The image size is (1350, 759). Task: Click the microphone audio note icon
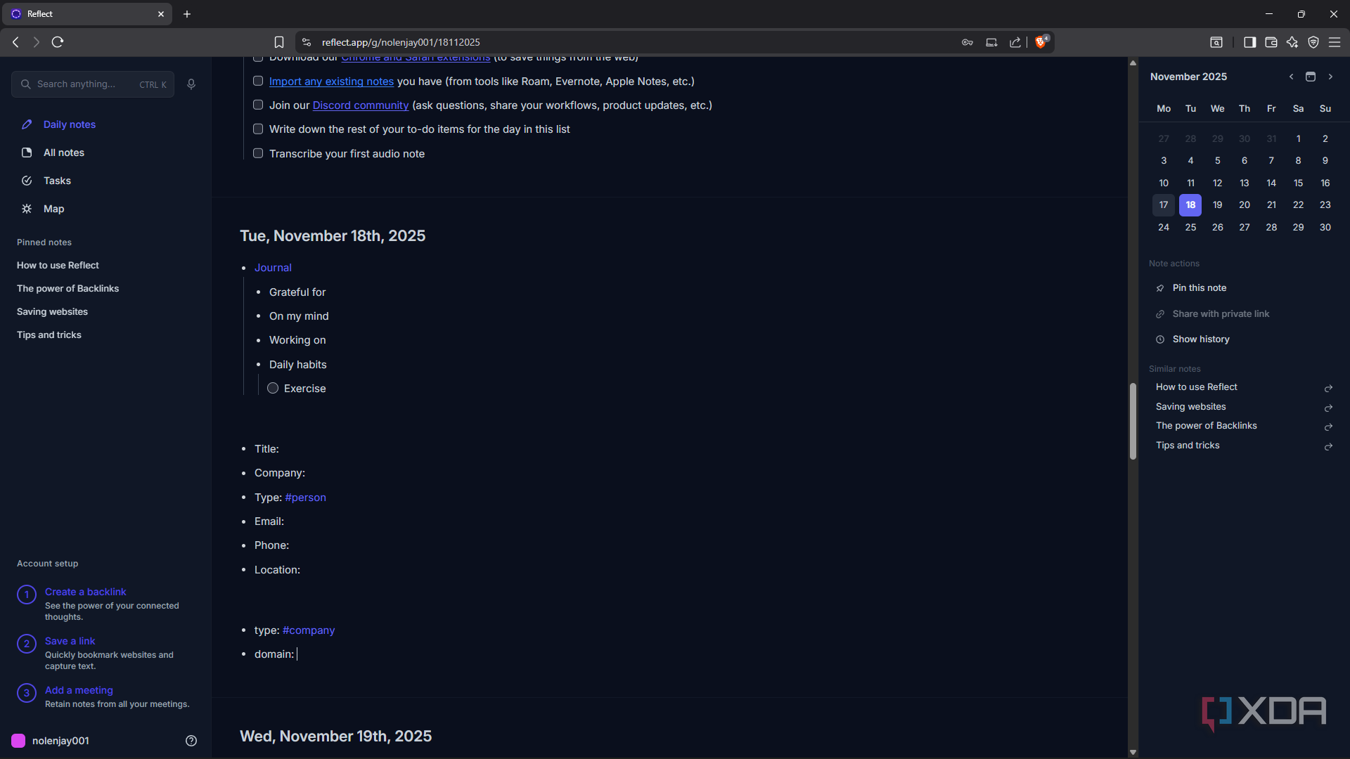click(191, 84)
